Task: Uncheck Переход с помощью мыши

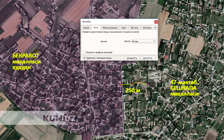Action: (84, 58)
